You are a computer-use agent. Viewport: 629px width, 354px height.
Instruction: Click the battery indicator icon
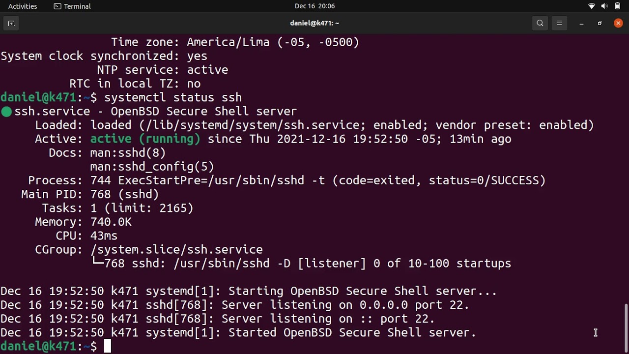tap(618, 6)
